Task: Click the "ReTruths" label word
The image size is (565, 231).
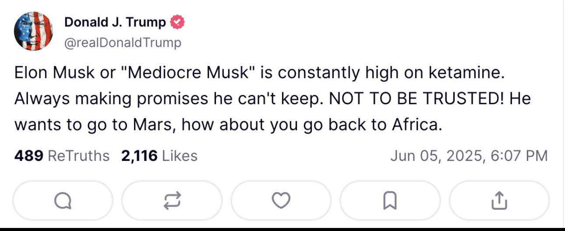Action: tap(78, 156)
